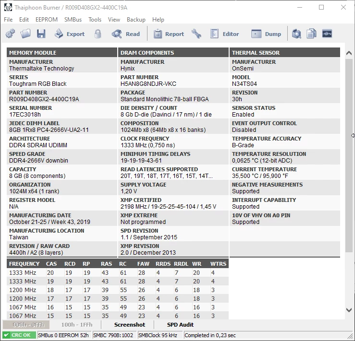The width and height of the screenshot is (355, 341).
Task: Click the SPD Audit button
Action: 180,325
